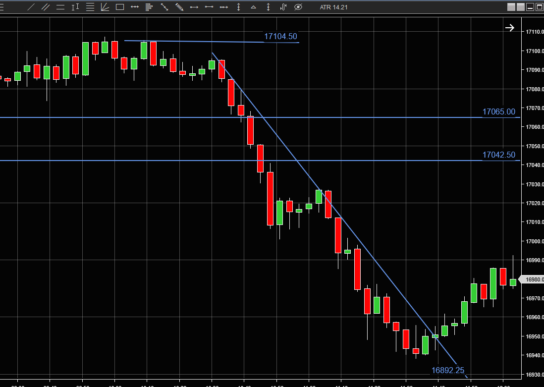Click the current price marker 16980 on the axis

click(532, 279)
